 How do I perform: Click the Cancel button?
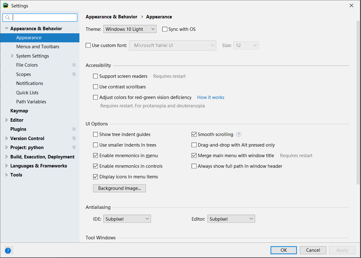pyautogui.click(x=313, y=250)
